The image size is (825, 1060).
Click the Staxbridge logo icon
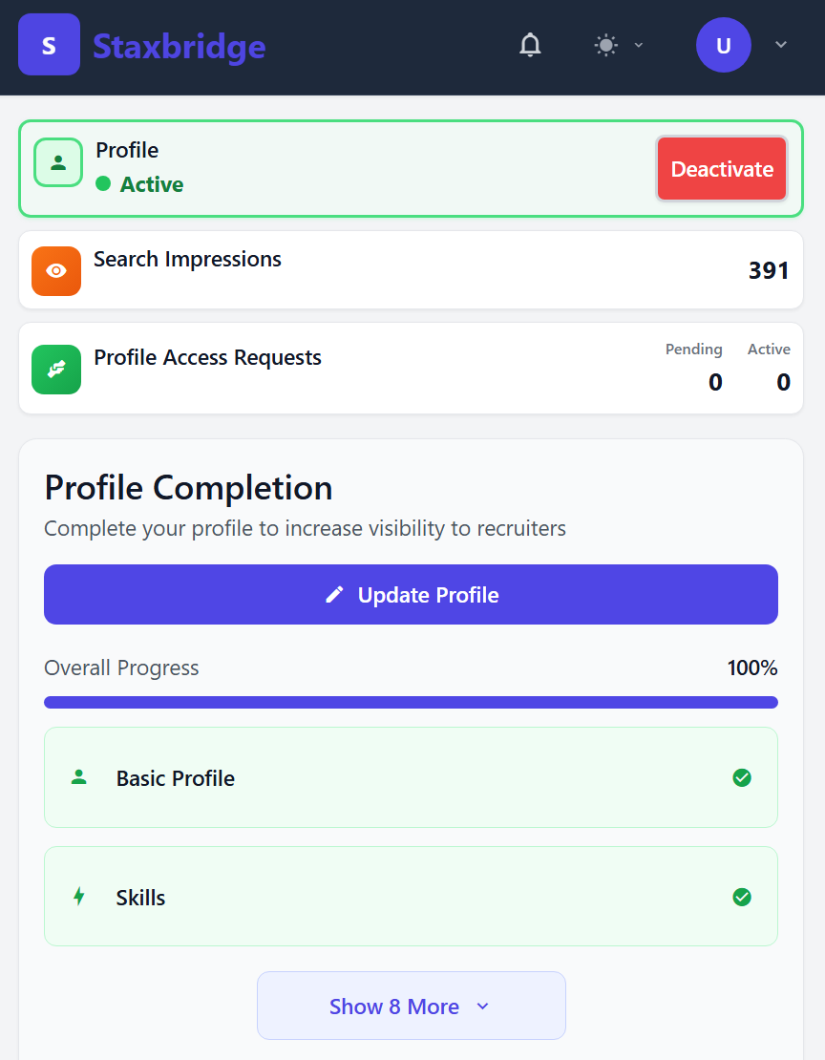49,44
